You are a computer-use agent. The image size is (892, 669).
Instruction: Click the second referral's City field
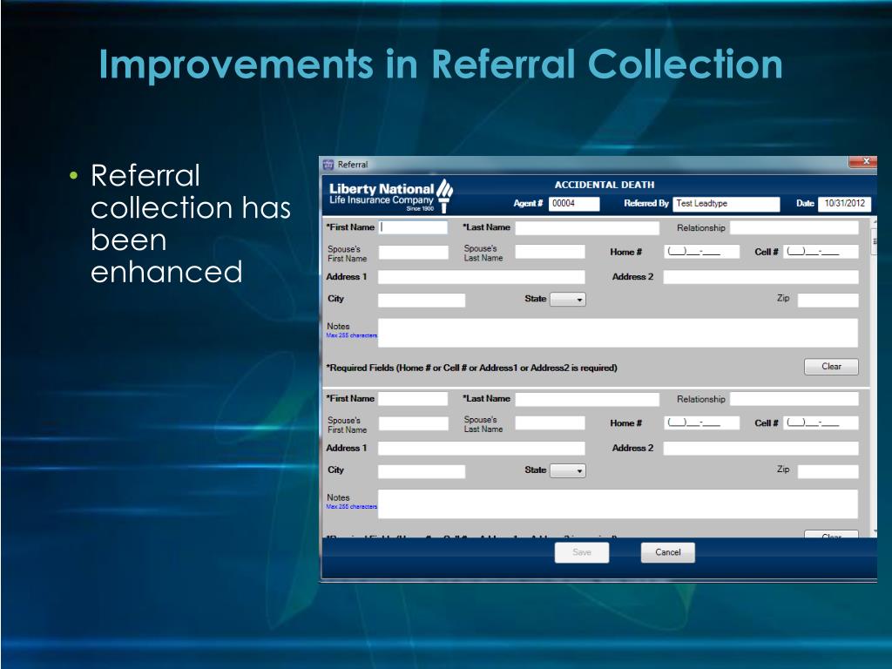(x=422, y=471)
